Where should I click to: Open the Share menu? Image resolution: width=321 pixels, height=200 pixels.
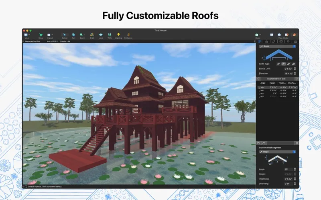pos(257,35)
